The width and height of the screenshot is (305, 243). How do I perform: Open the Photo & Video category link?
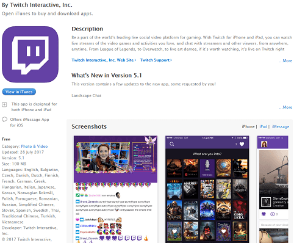[x=34, y=147]
